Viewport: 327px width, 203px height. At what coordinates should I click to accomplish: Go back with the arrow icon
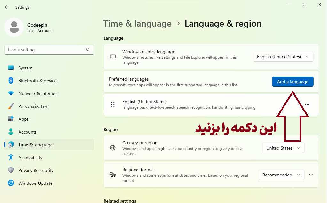coord(7,7)
